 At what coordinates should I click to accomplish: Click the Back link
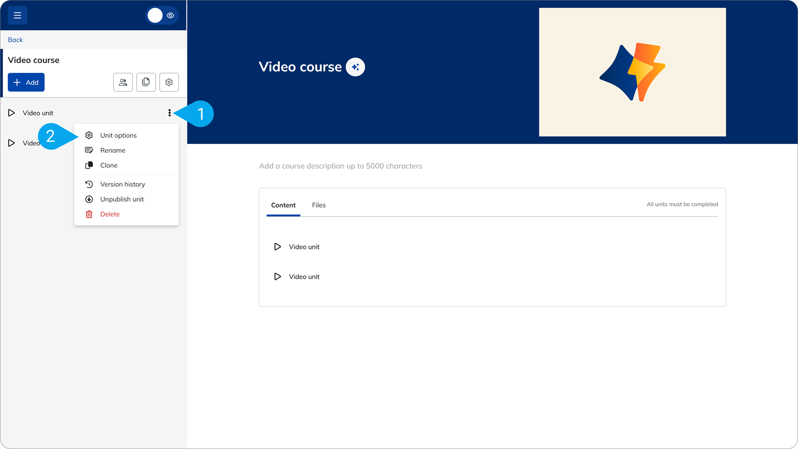15,40
